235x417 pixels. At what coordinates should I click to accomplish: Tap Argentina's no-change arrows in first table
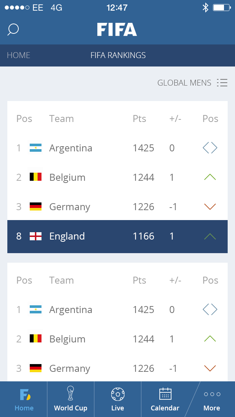[x=210, y=148]
